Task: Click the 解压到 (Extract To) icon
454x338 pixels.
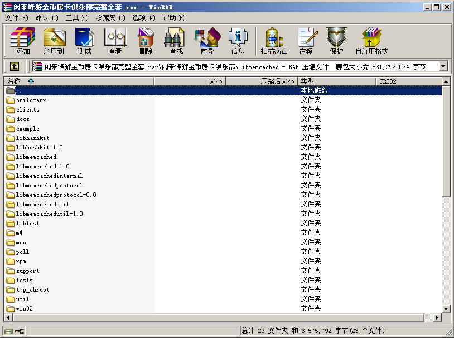Action: [x=54, y=41]
